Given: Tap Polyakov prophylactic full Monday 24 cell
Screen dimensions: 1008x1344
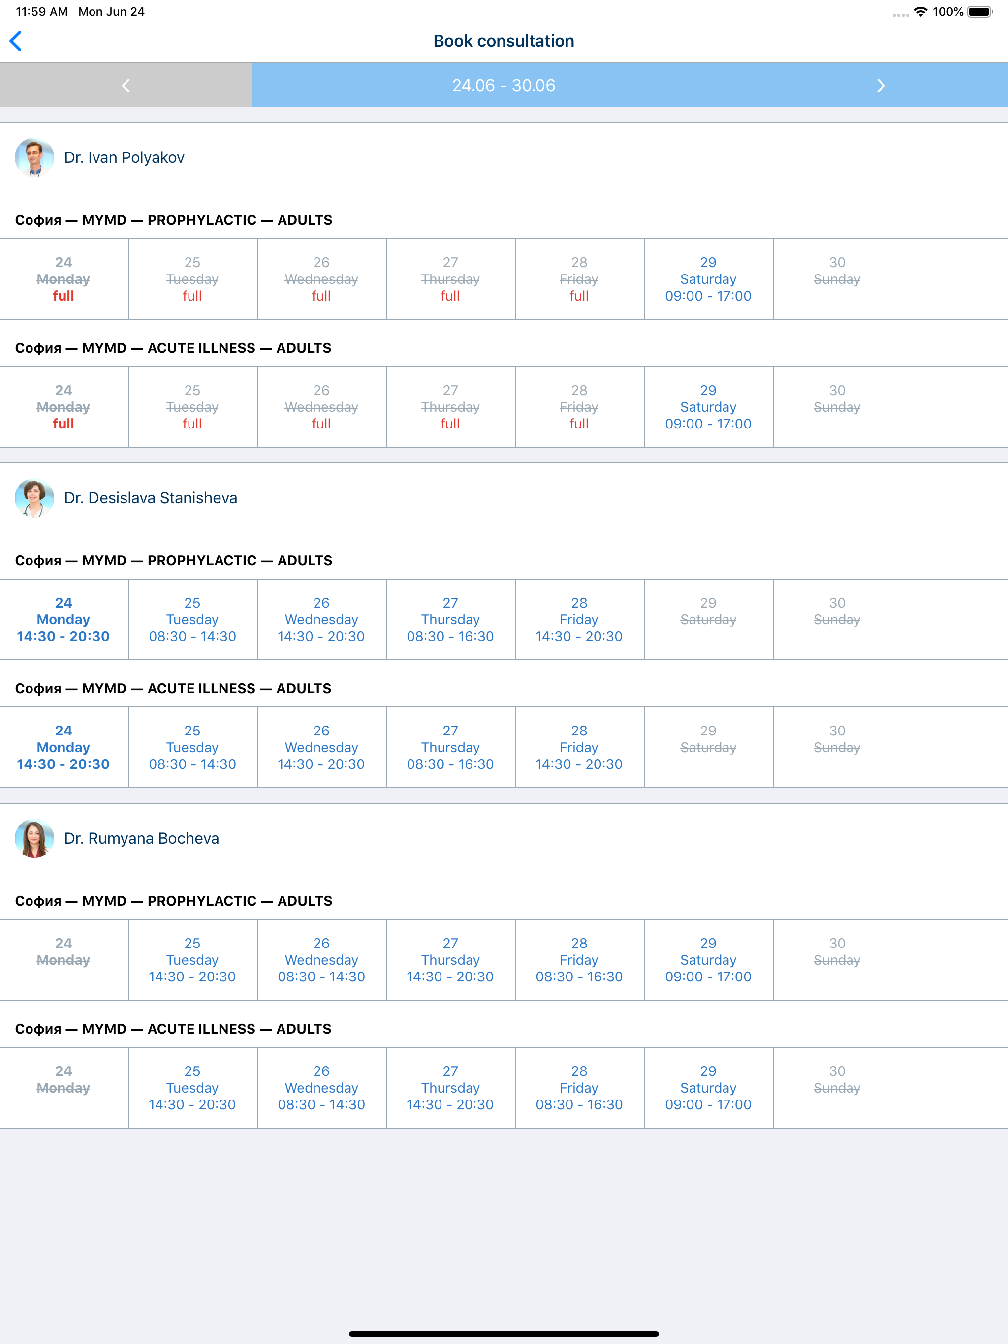Looking at the screenshot, I should click(64, 279).
